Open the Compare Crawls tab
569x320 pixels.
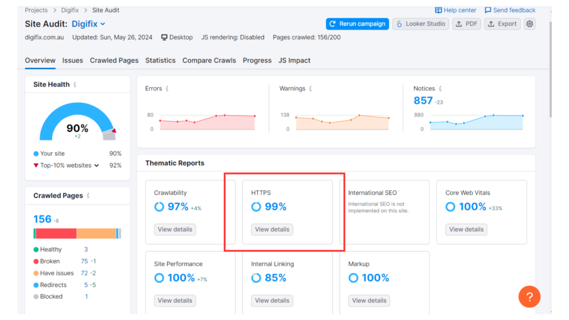click(x=209, y=61)
